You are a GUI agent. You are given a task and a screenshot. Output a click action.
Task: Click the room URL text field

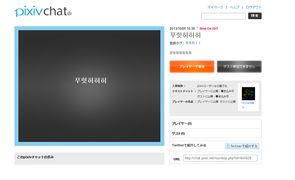click(x=220, y=158)
